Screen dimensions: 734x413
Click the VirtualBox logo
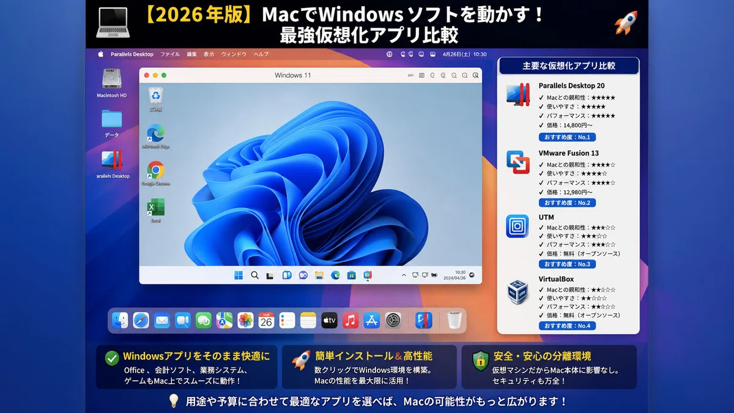click(x=517, y=292)
